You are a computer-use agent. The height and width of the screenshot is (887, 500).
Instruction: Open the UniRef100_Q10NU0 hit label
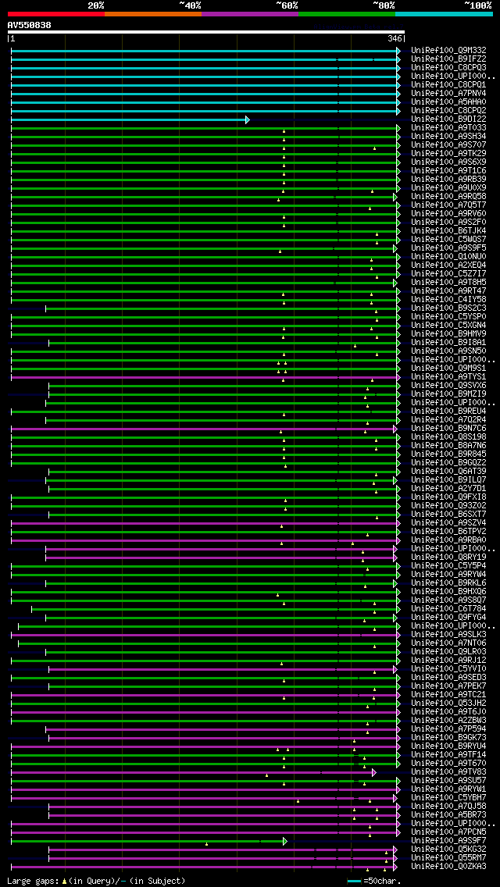[449, 257]
